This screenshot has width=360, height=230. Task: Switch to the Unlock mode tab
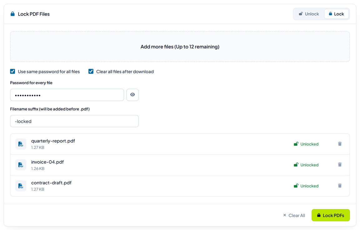(309, 14)
